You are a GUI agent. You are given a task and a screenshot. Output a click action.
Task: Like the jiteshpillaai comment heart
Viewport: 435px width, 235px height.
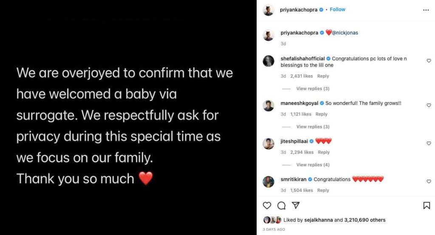click(x=429, y=144)
